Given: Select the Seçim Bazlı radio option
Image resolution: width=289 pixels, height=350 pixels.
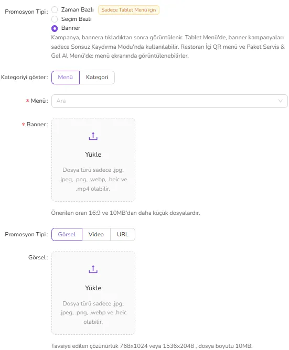Looking at the screenshot, I should [55, 19].
